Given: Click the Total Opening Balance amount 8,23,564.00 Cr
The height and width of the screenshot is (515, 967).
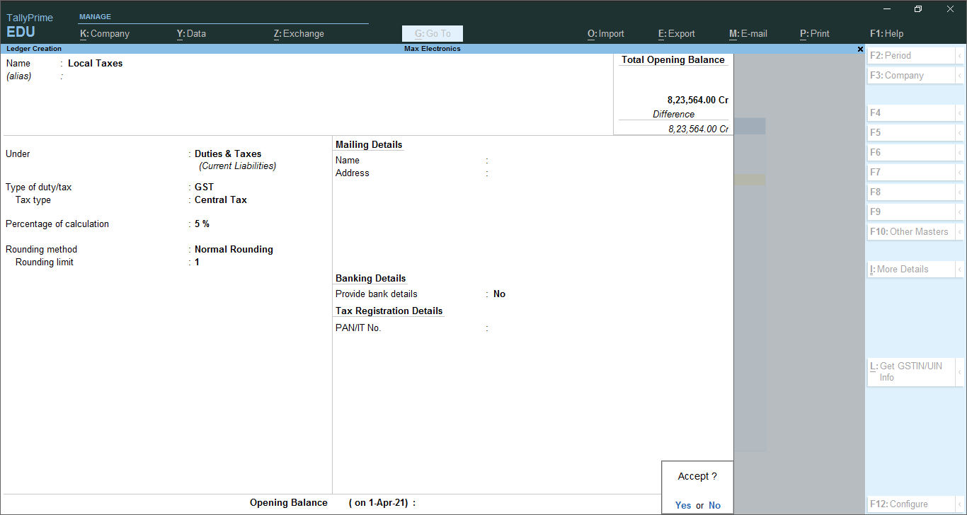Looking at the screenshot, I should 698,100.
